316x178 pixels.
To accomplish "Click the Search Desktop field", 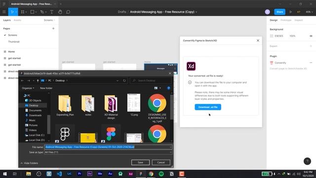I will point(151,81).
